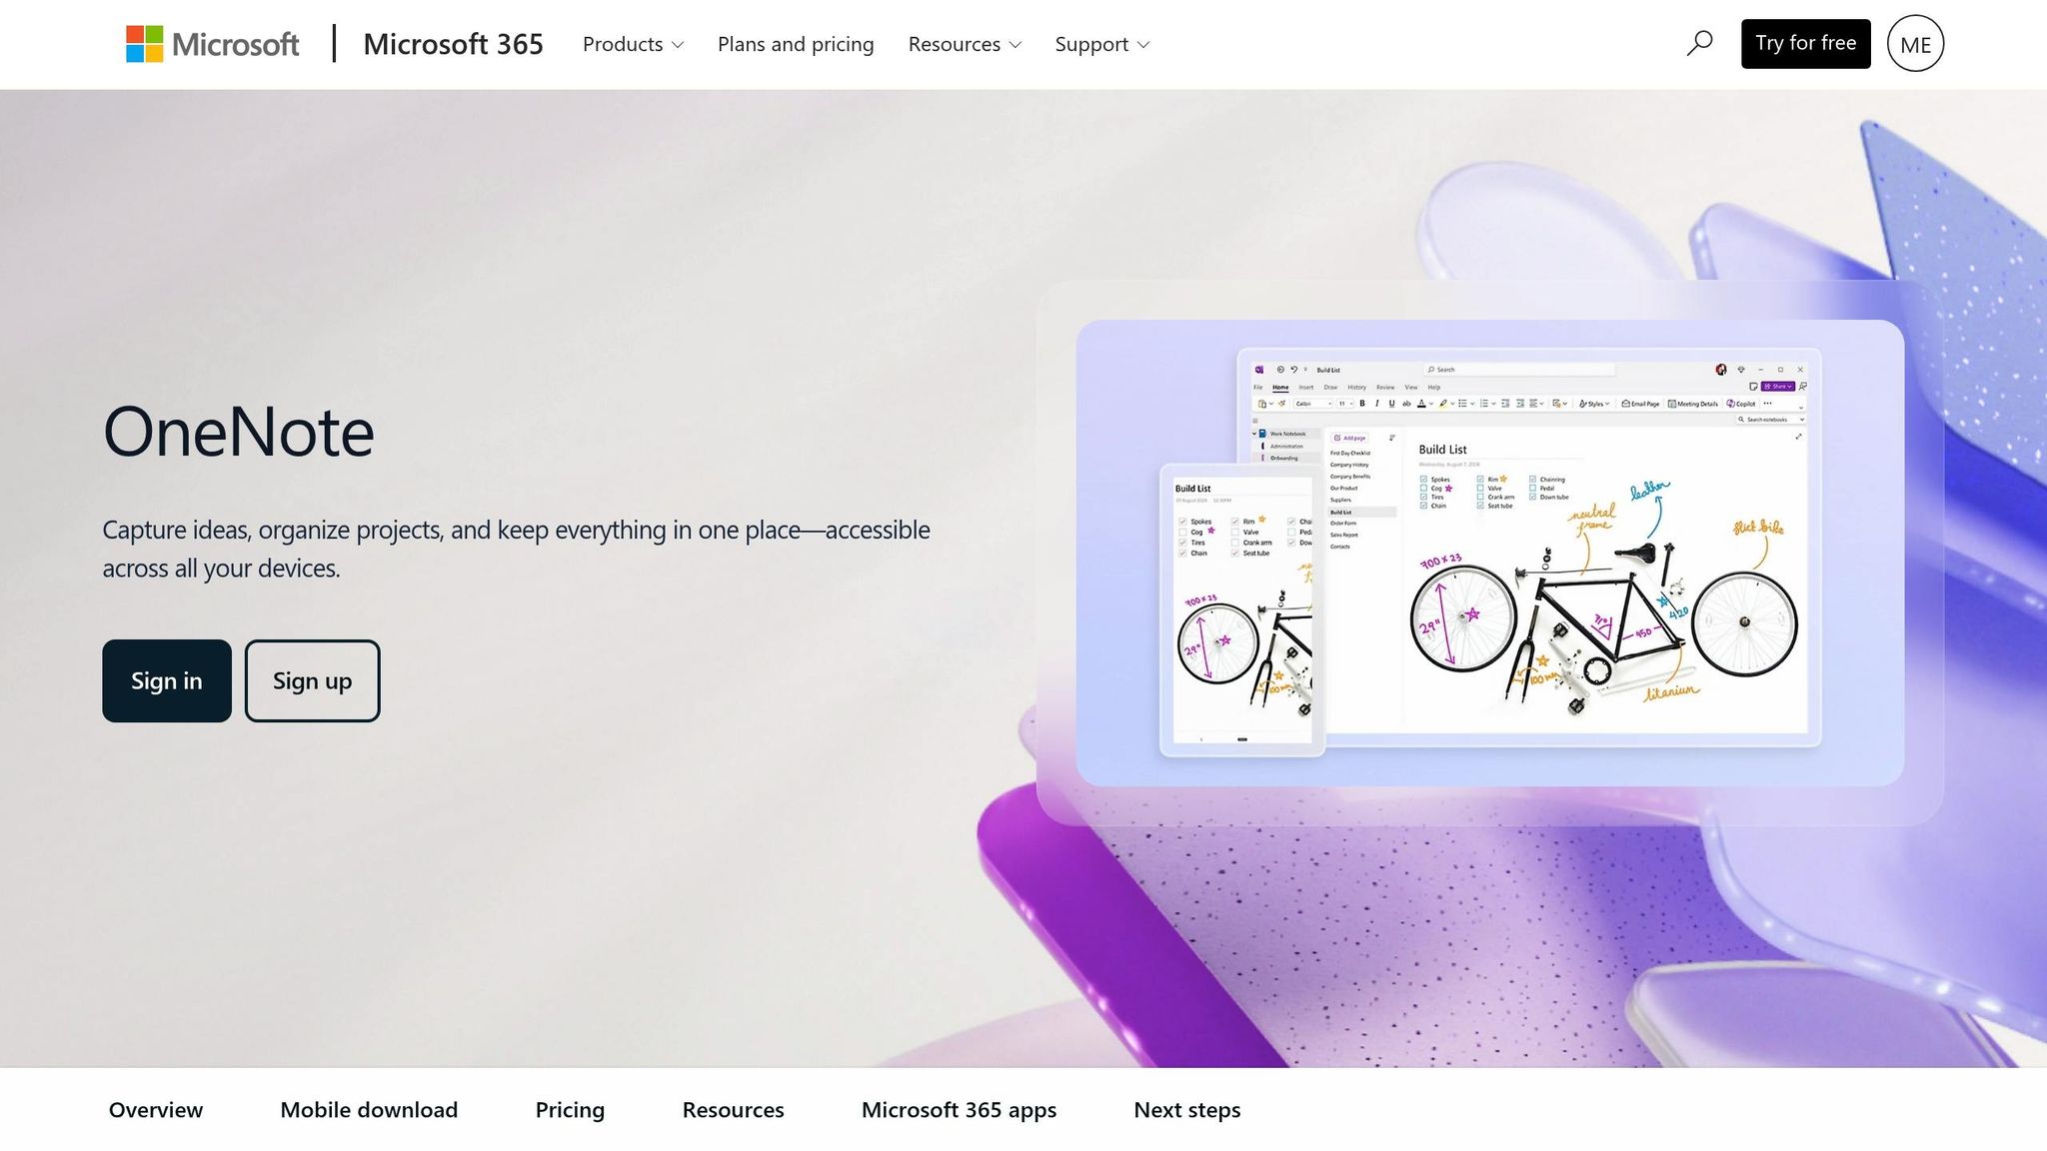Open Plans and pricing
Screen dimensions: 2047x1151
pos(796,44)
